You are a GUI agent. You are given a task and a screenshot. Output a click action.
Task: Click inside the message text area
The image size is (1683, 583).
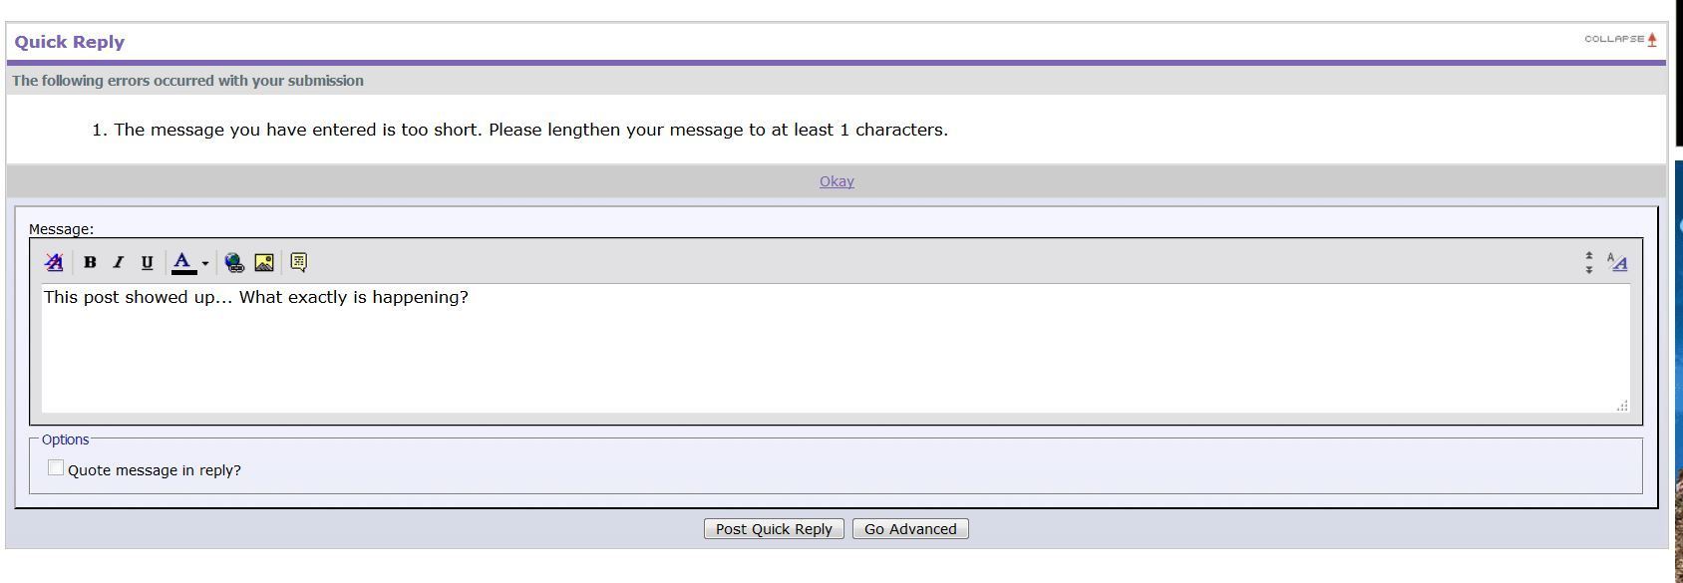(x=836, y=349)
